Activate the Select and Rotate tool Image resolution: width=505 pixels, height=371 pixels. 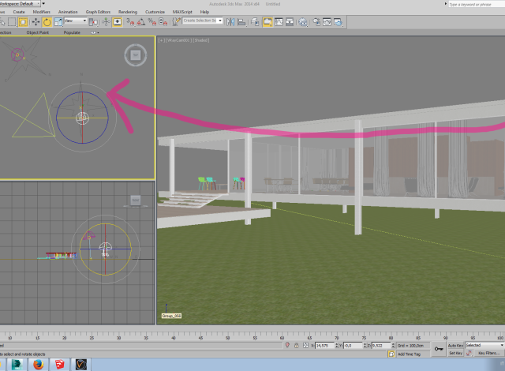tap(47, 22)
